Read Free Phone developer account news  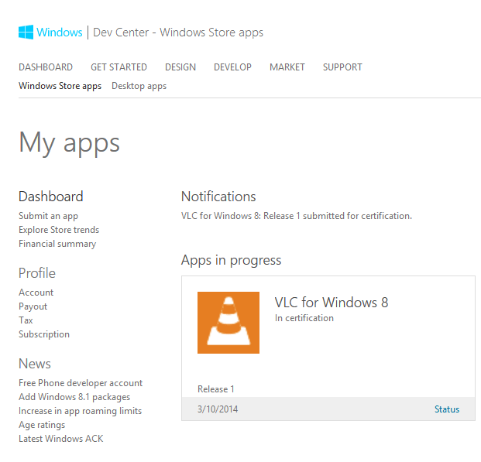pos(81,383)
